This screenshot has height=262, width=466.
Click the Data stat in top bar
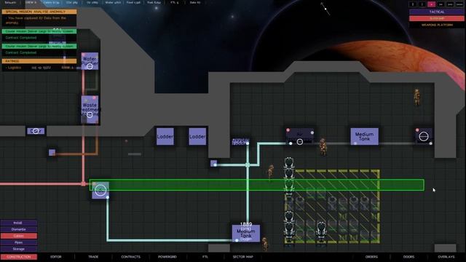(x=195, y=2)
